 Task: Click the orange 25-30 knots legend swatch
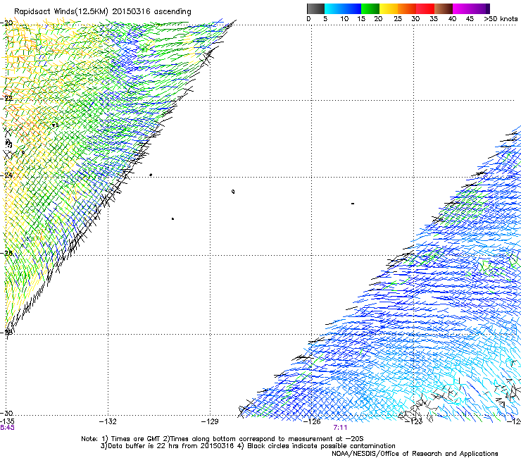407,8
